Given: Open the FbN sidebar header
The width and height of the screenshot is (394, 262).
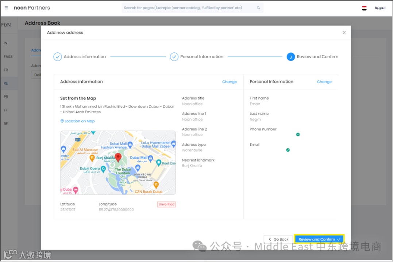Looking at the screenshot, I should pyautogui.click(x=6, y=25).
